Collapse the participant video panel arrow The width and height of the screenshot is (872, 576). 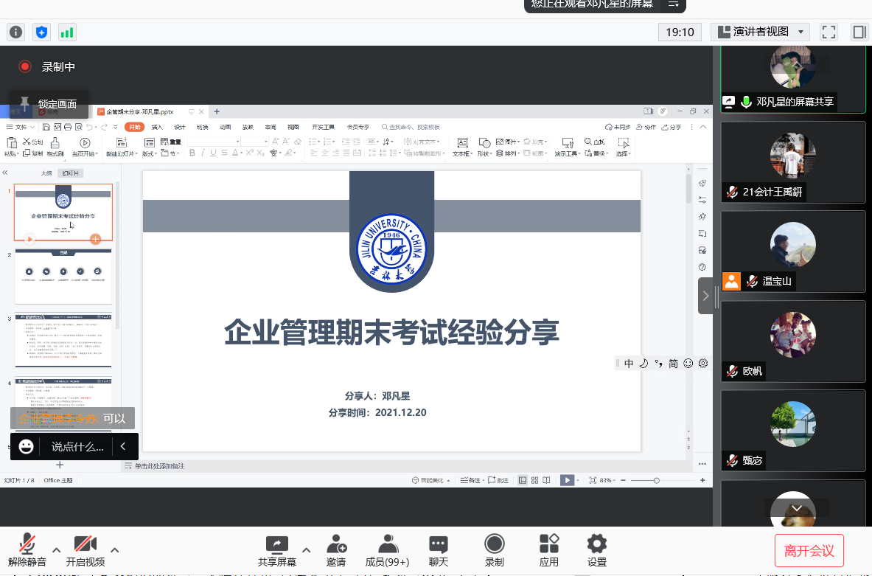[x=705, y=296]
